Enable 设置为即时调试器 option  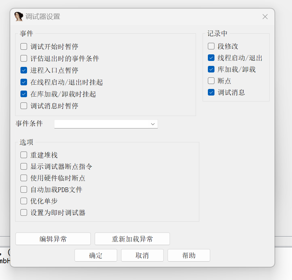[x=23, y=212]
